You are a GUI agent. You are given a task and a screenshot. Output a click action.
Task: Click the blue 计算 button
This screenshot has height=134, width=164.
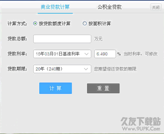[56, 88]
